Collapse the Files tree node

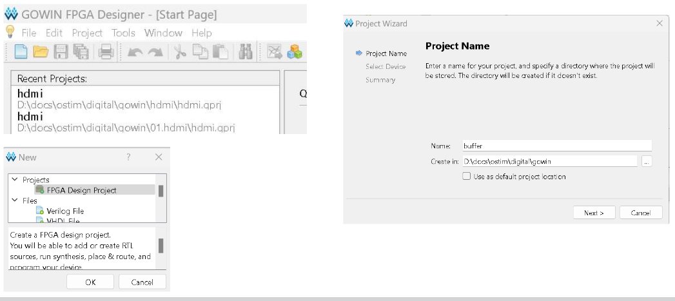pyautogui.click(x=15, y=200)
